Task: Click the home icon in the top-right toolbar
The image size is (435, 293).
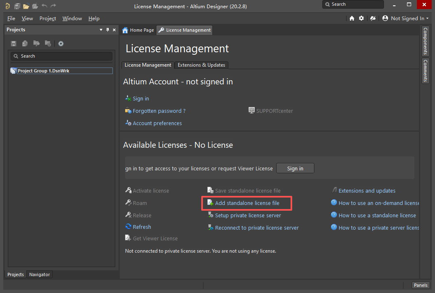Action: tap(352, 18)
